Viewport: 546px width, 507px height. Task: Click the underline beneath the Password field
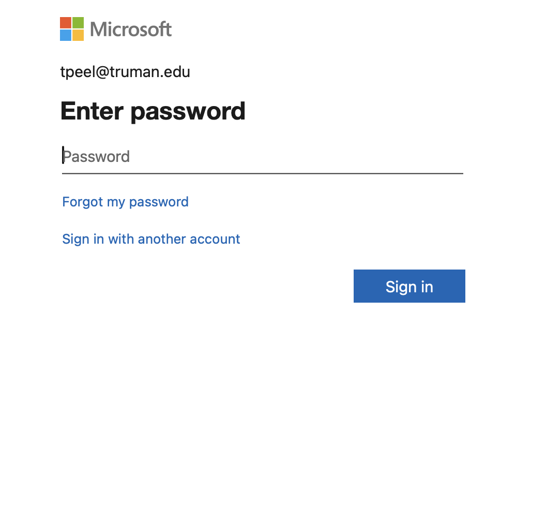[263, 173]
